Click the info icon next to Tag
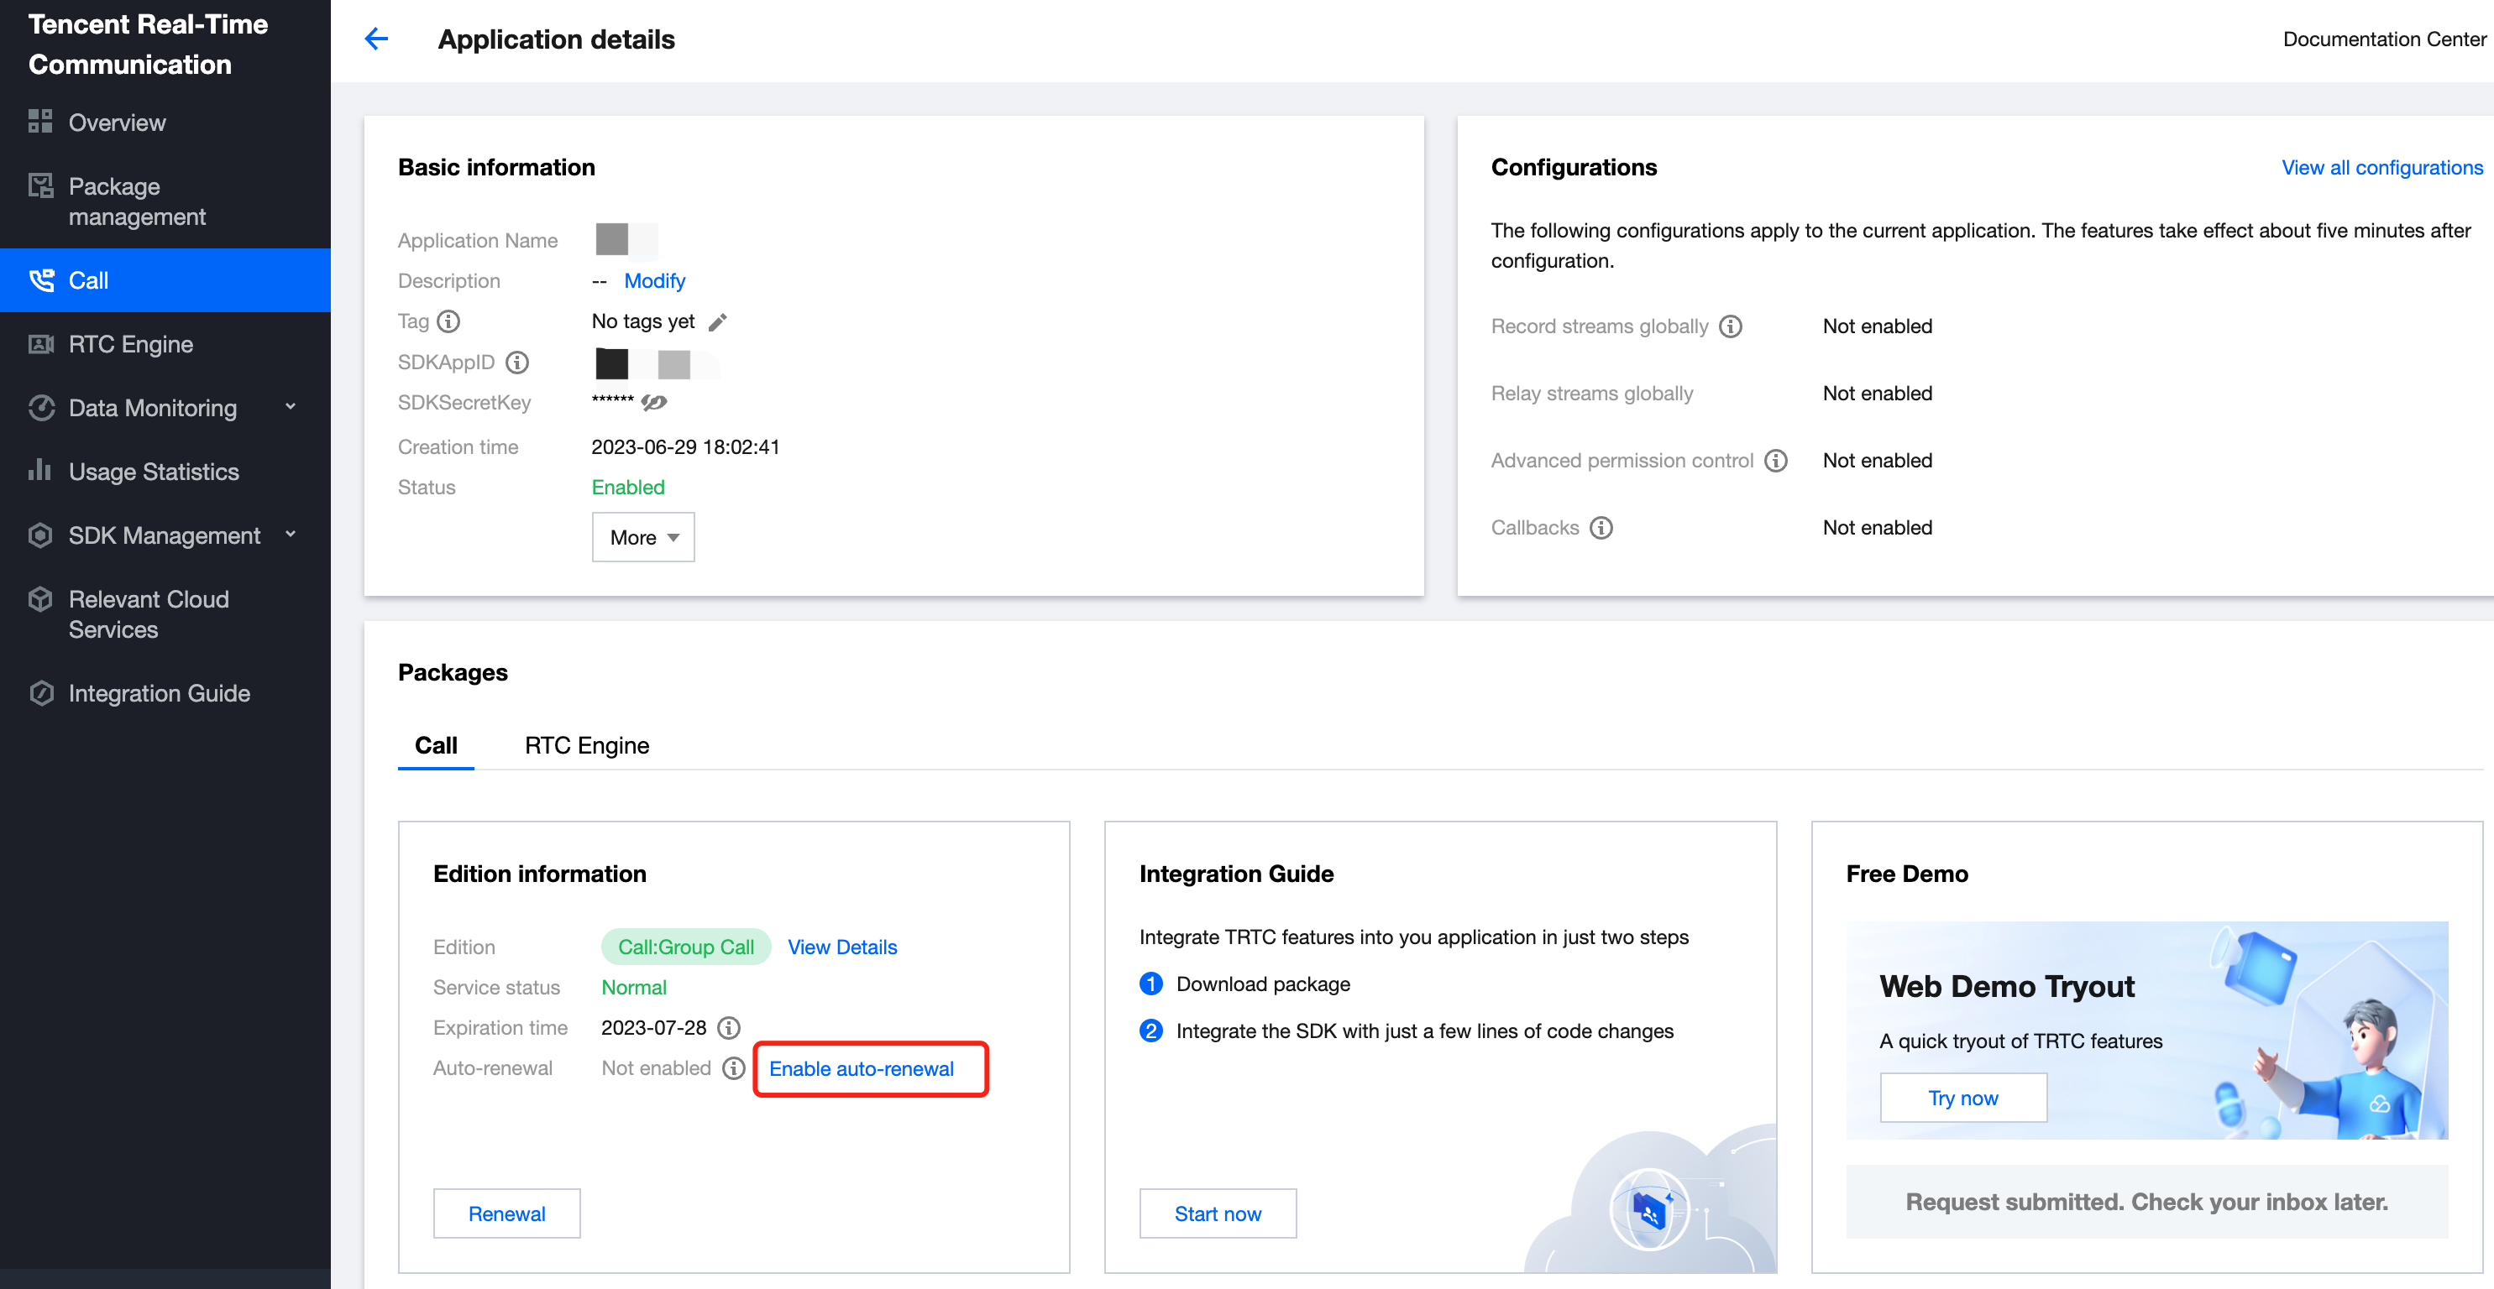The width and height of the screenshot is (2494, 1289). click(448, 321)
